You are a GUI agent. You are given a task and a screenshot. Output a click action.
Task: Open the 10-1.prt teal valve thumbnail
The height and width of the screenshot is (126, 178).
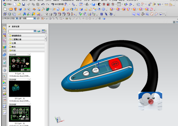tap(20, 89)
